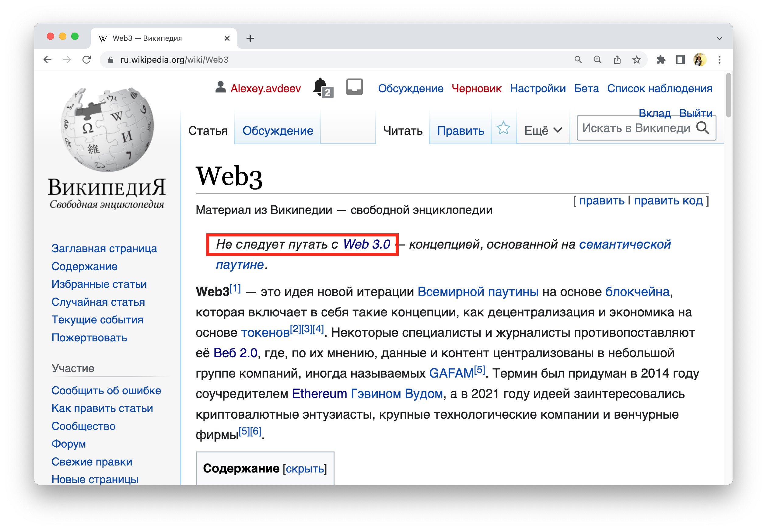Open the Chrome profile avatar
The image size is (767, 530).
click(x=700, y=60)
